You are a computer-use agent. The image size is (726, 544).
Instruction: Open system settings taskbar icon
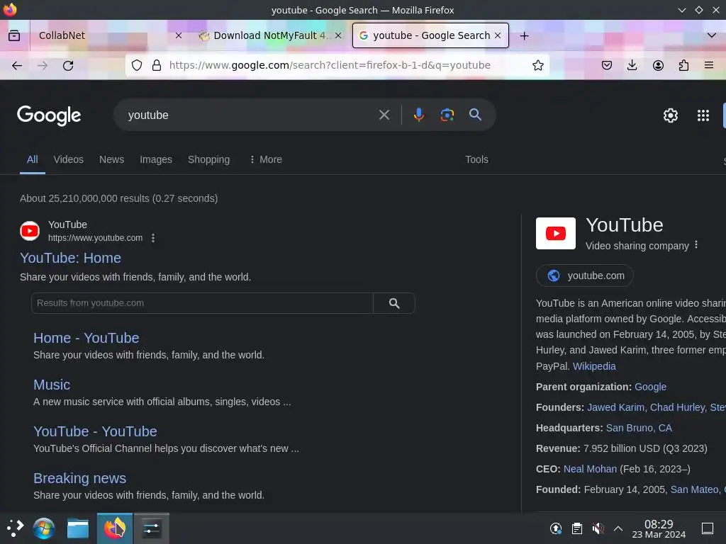pos(152,528)
